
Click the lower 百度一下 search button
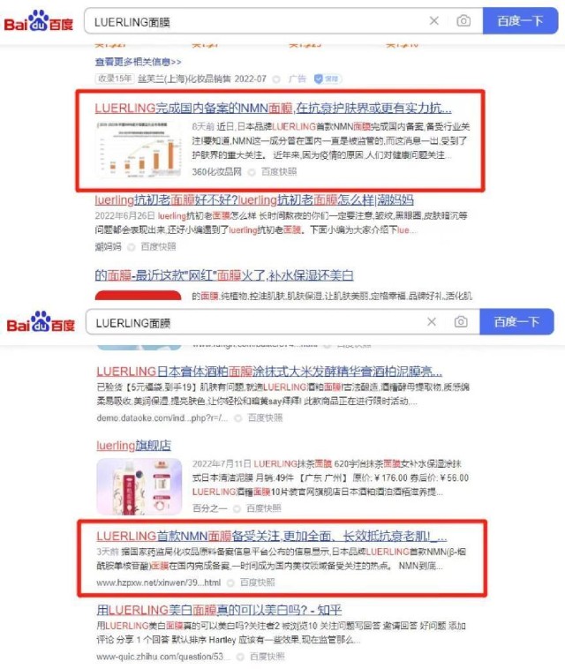[516, 321]
